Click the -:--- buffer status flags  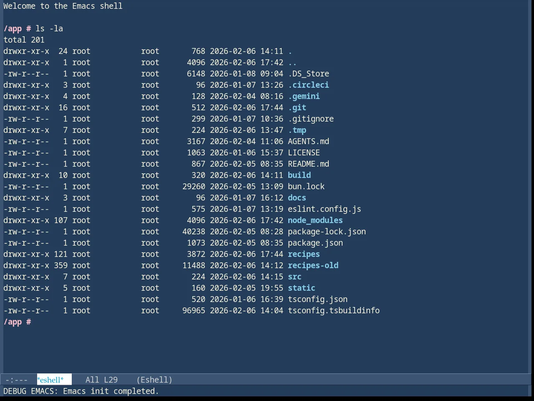pos(17,380)
